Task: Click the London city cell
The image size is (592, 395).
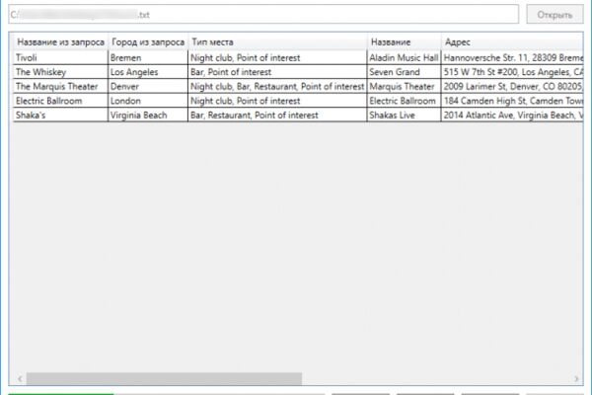Action: [148, 101]
